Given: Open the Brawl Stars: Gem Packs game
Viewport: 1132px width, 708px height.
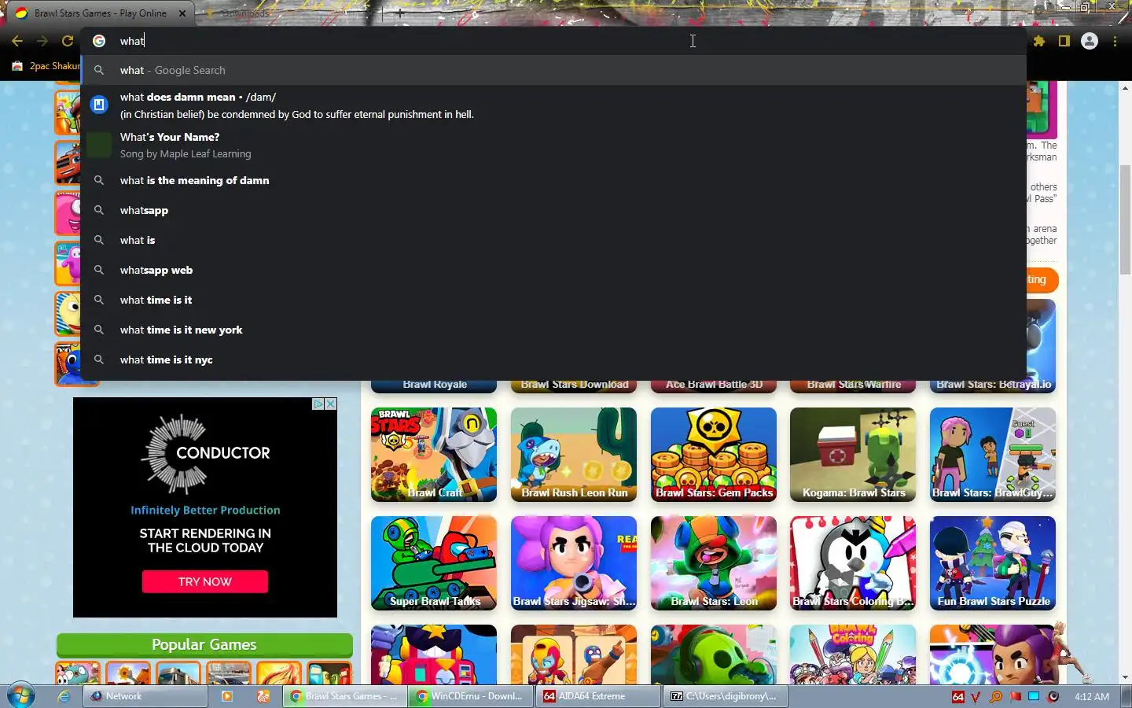Looking at the screenshot, I should pos(714,455).
